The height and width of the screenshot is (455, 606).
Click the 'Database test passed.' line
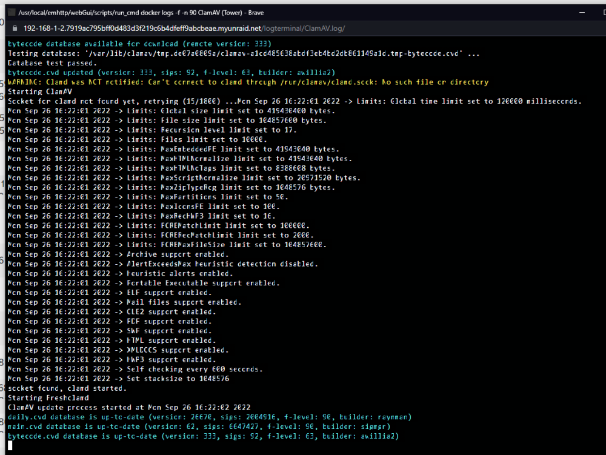[52, 63]
